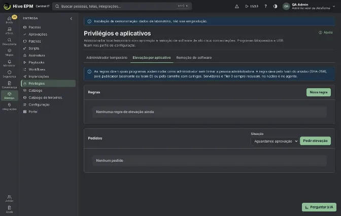
Task: Open Playbooks in the sidebar
Action: [48, 62]
